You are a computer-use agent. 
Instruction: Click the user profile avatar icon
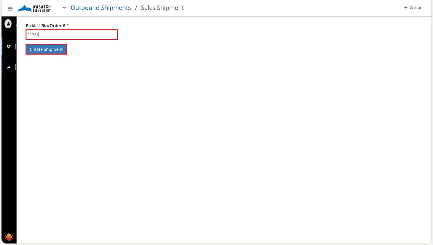8,24
